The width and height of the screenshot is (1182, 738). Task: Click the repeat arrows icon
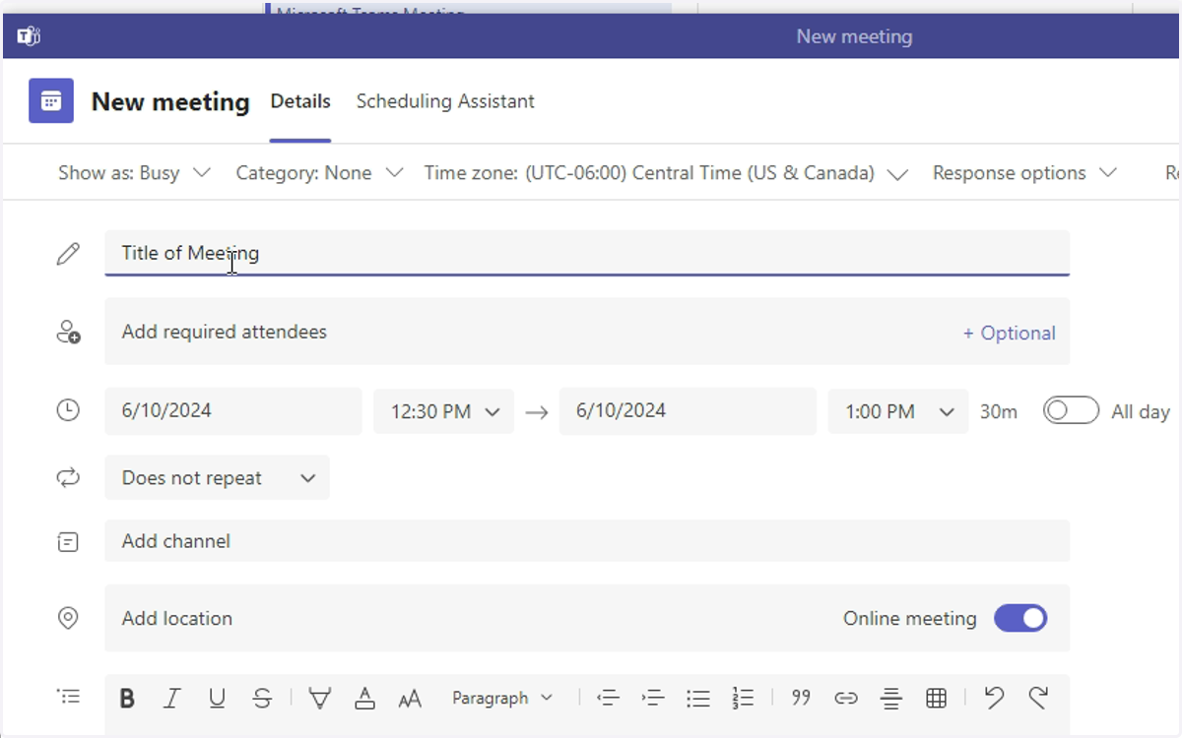point(68,477)
